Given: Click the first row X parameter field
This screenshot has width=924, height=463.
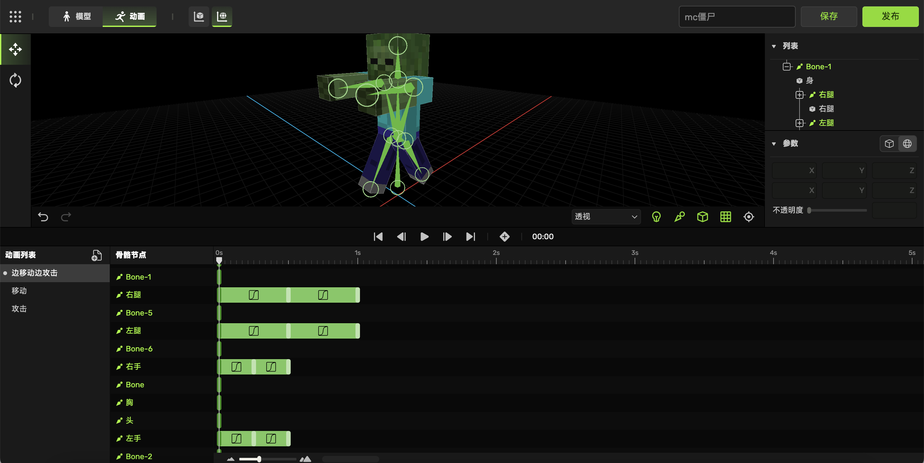Looking at the screenshot, I should (x=794, y=171).
